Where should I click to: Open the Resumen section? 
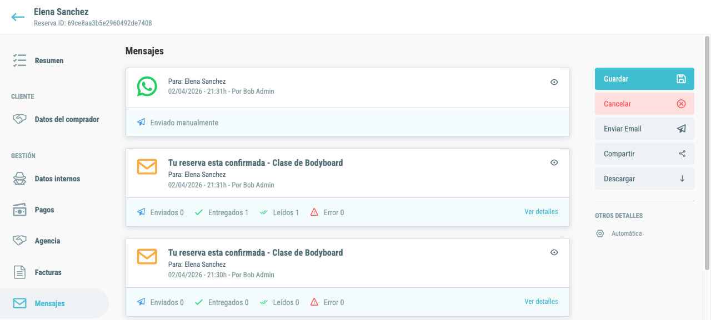coord(54,60)
